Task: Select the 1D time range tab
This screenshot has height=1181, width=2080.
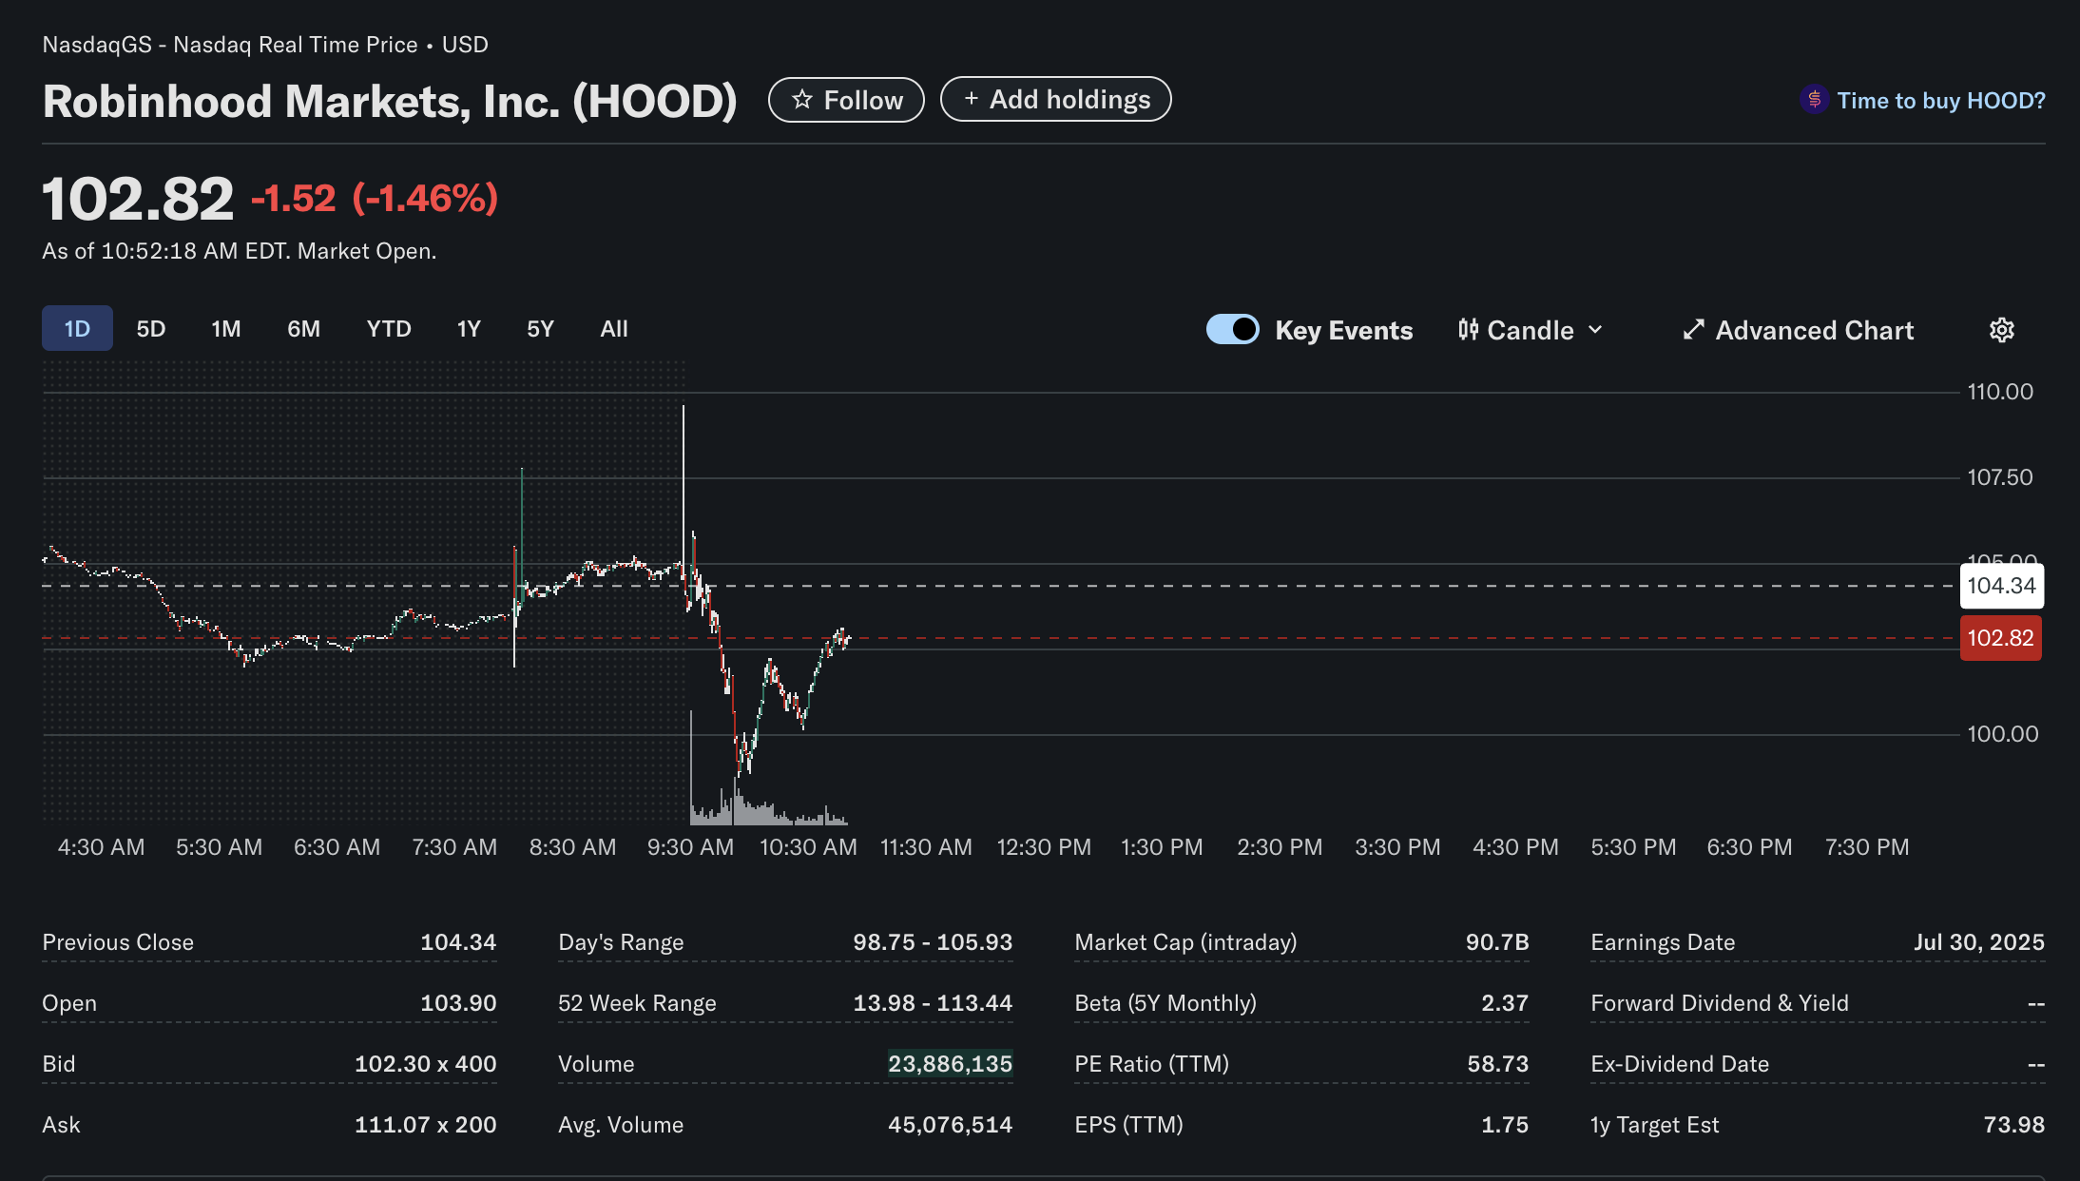Action: pyautogui.click(x=77, y=329)
